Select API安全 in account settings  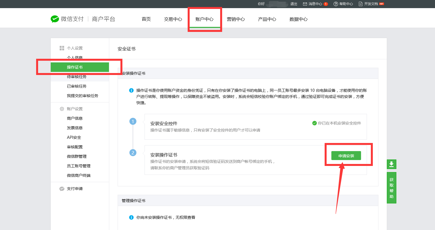[x=74, y=137]
